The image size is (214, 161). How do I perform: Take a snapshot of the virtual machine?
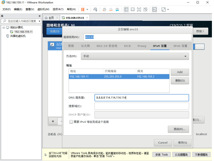104,9
